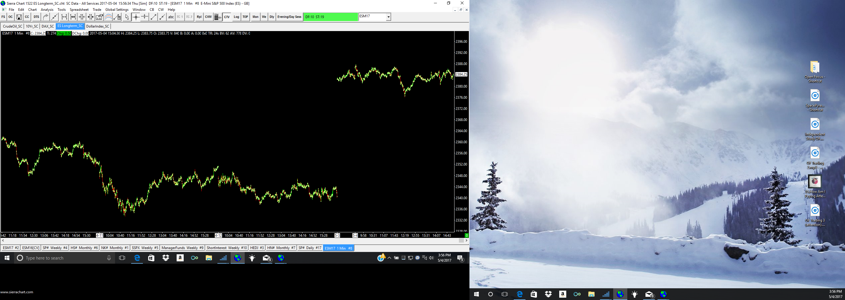Click the Type here to search box
The height and width of the screenshot is (300, 845).
pos(64,258)
